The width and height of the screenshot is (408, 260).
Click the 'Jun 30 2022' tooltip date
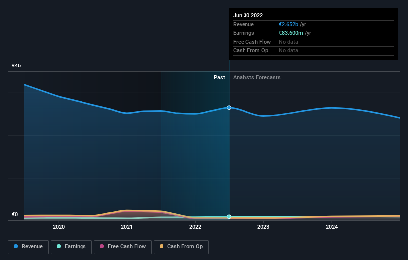(248, 15)
